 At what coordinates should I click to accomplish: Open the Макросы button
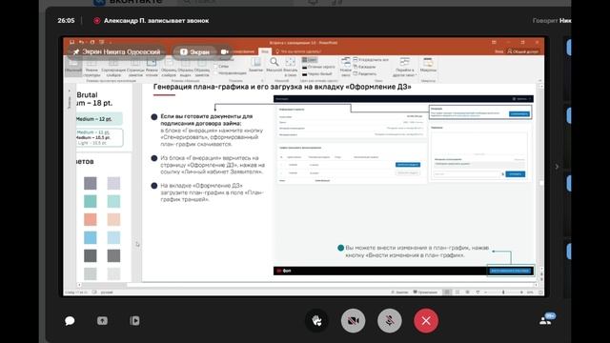click(x=428, y=65)
